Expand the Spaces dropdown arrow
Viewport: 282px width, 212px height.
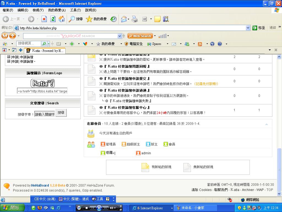167,44
